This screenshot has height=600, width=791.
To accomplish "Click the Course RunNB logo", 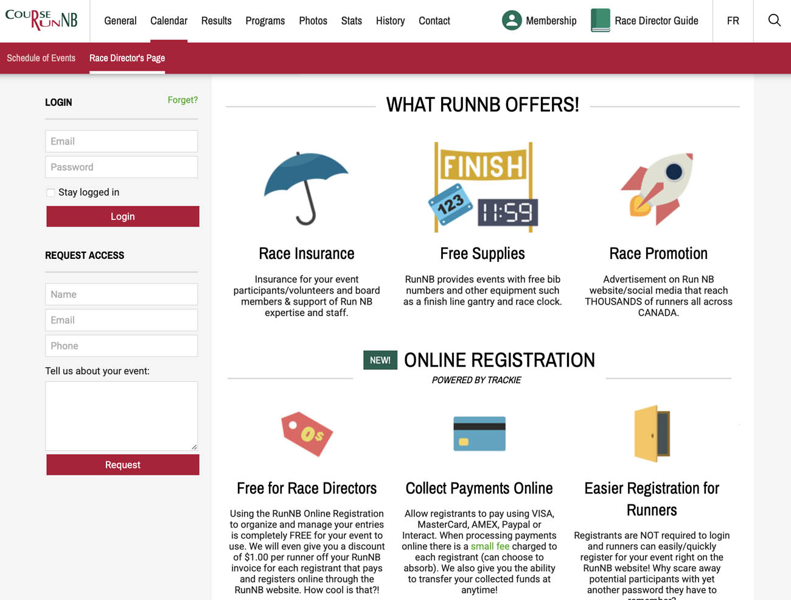I will 41,20.
